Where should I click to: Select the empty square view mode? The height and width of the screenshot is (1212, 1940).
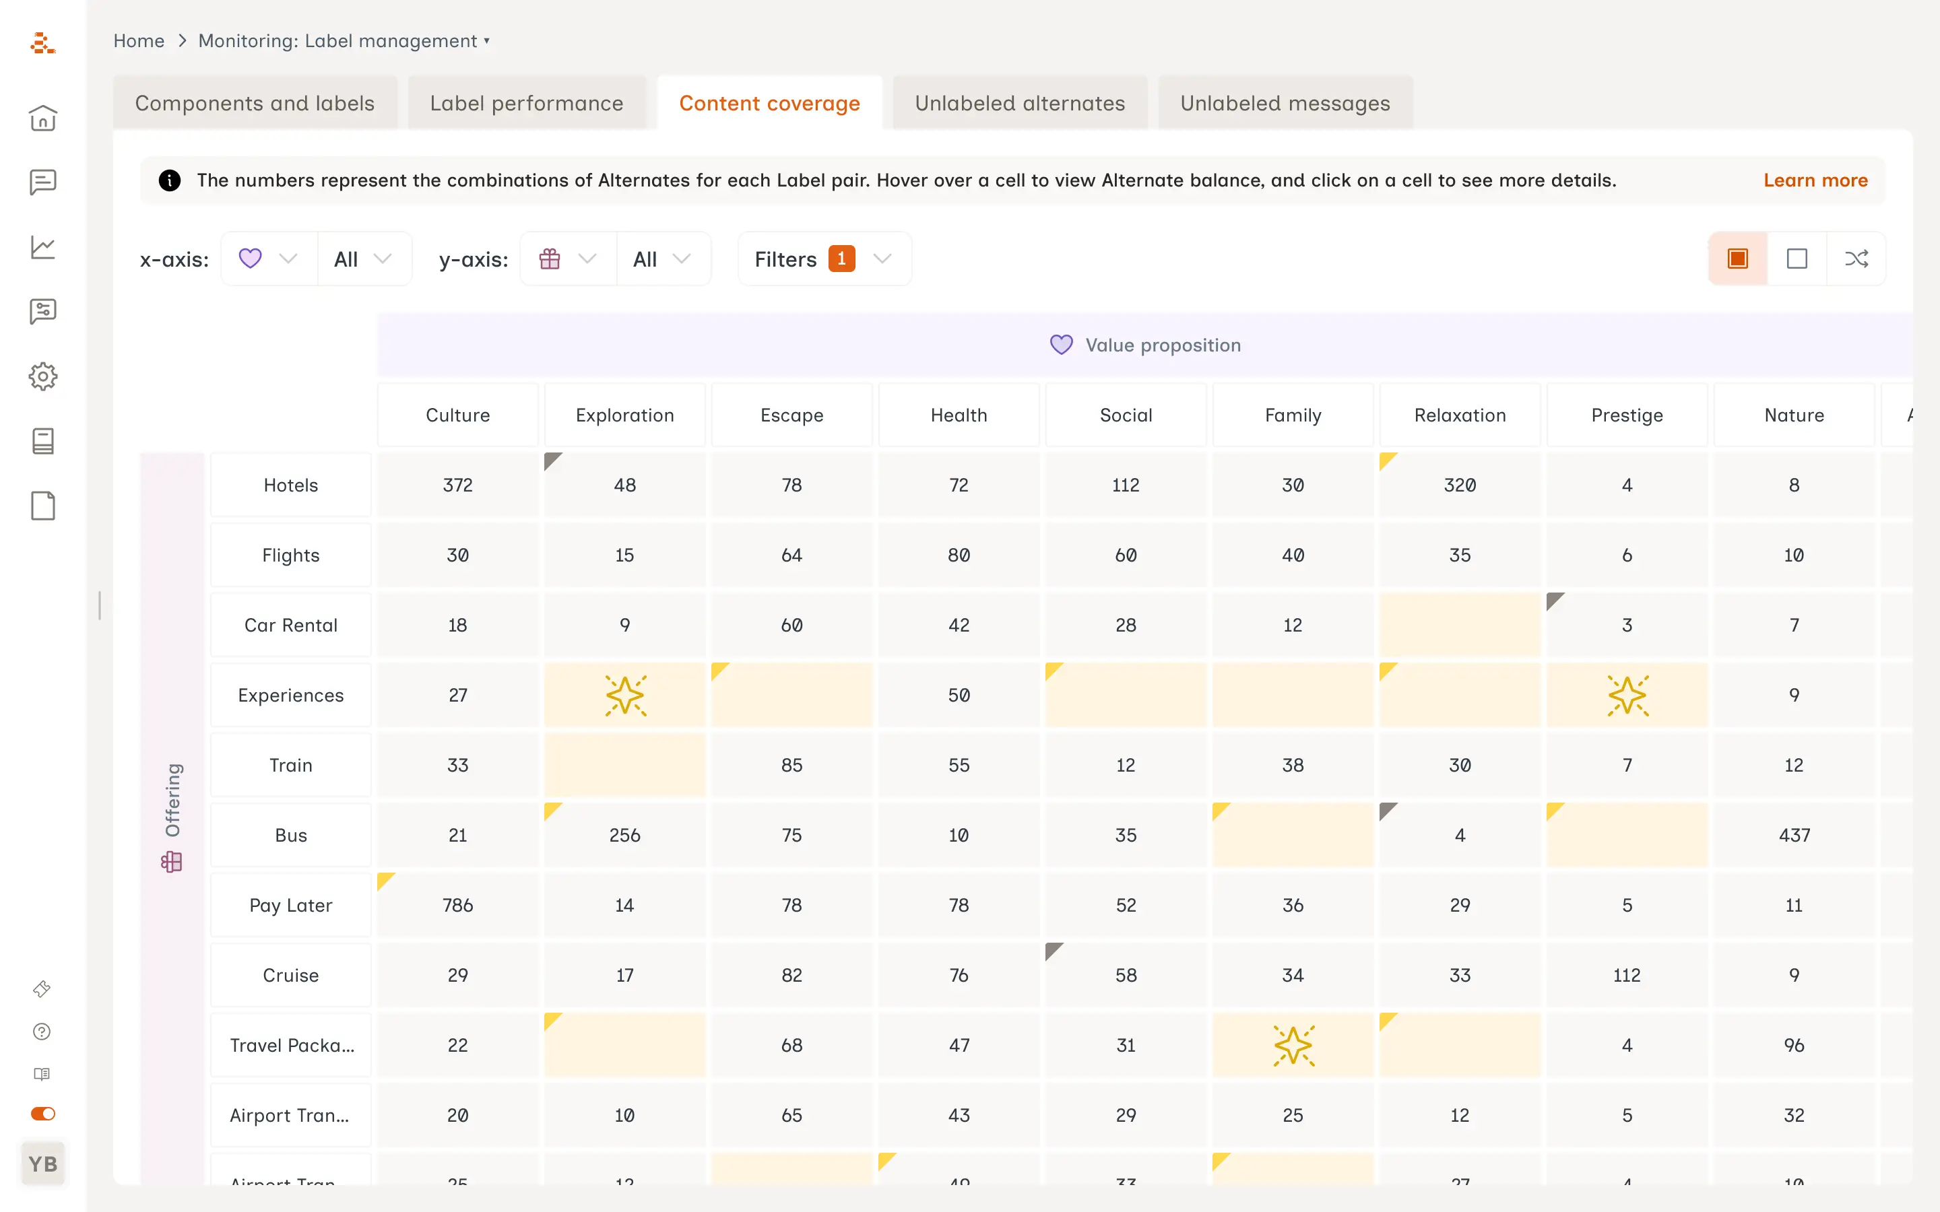[x=1797, y=258]
